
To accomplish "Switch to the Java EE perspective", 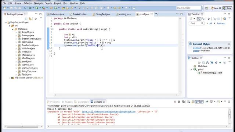I will coord(216,8).
